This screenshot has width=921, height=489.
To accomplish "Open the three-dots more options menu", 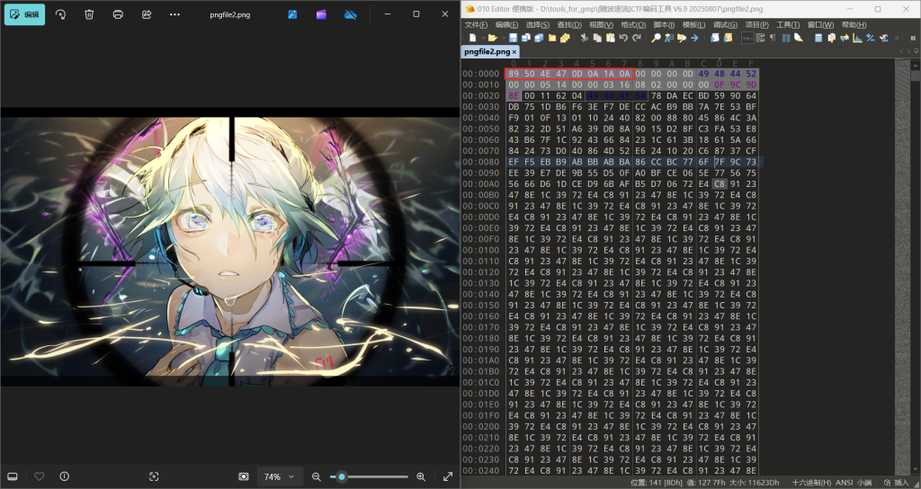I will point(174,14).
